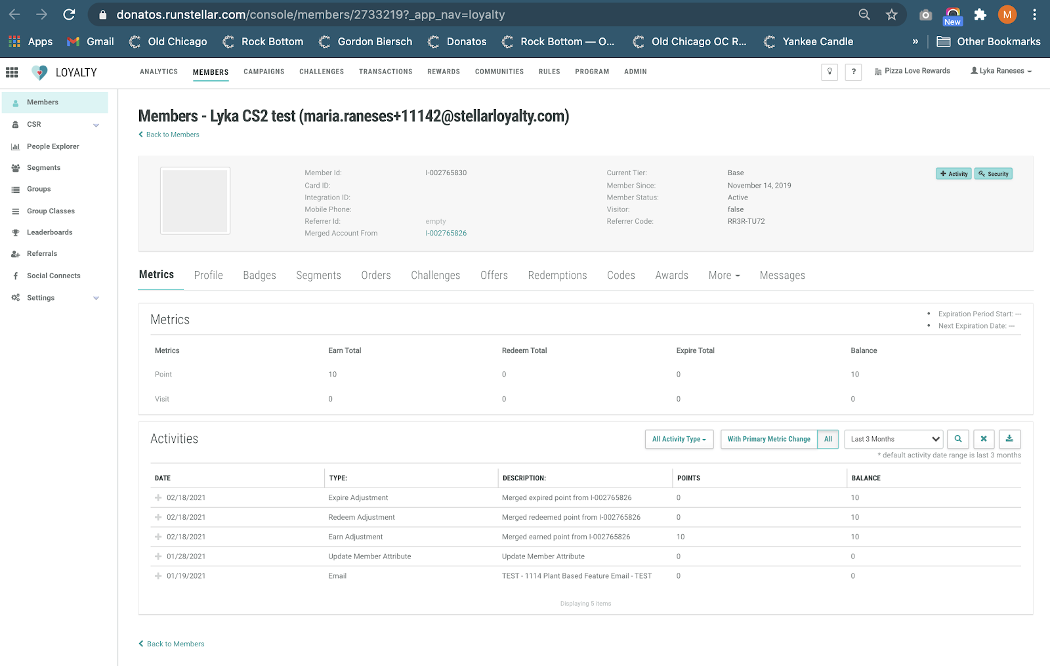
Task: Open help with the question mark icon
Action: [x=853, y=72]
